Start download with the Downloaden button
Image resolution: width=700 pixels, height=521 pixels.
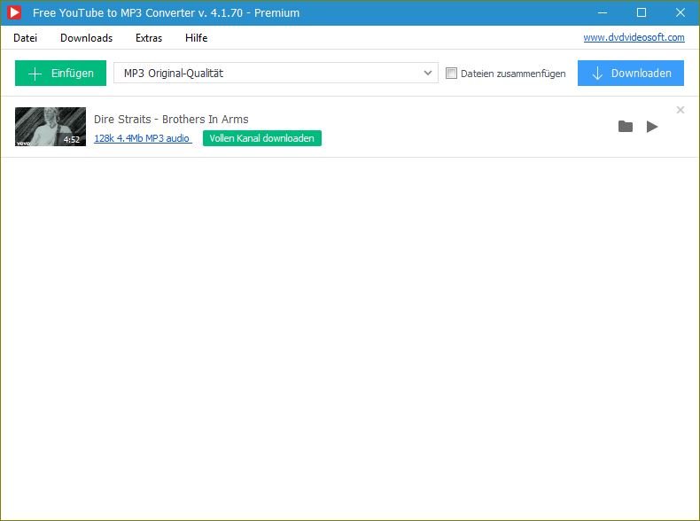point(631,74)
